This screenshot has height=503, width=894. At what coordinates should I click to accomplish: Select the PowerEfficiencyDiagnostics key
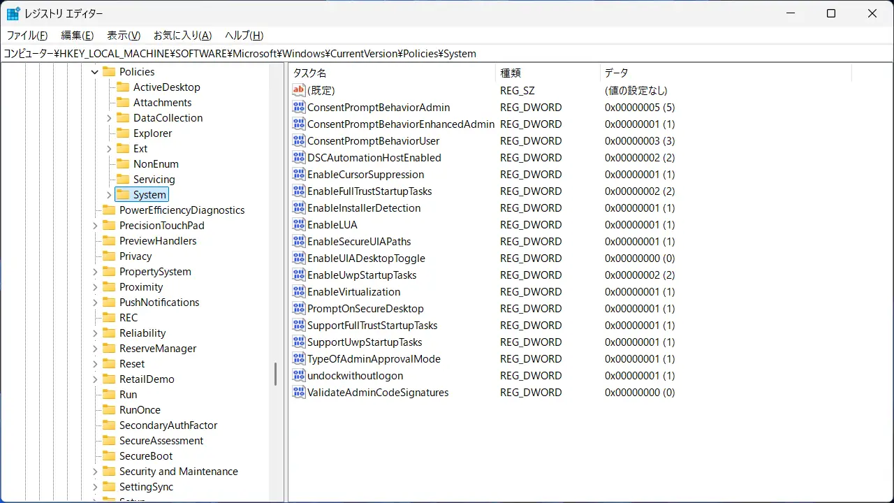[182, 210]
